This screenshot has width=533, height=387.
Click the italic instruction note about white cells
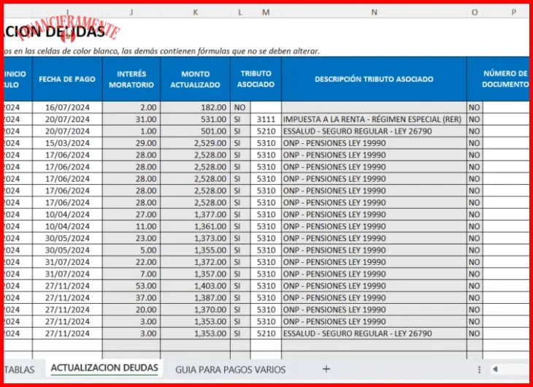(x=162, y=51)
